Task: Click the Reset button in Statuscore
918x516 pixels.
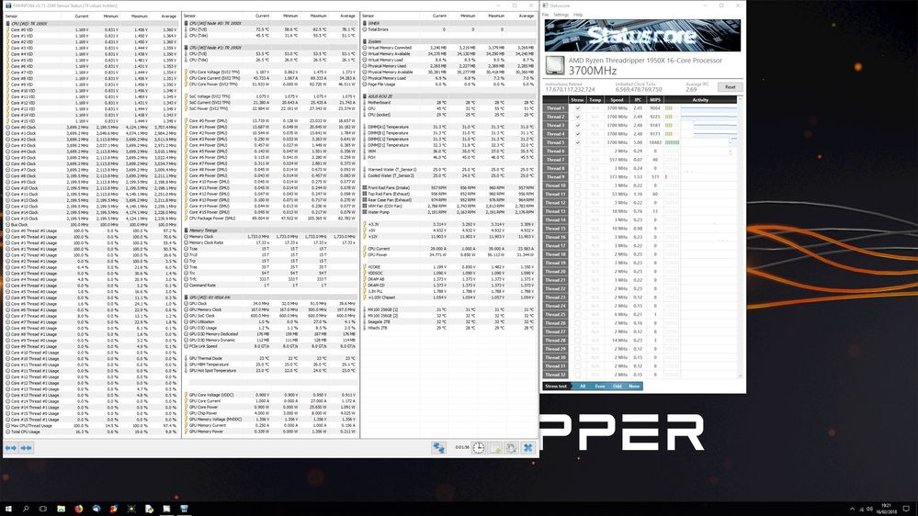Action: 730,86
